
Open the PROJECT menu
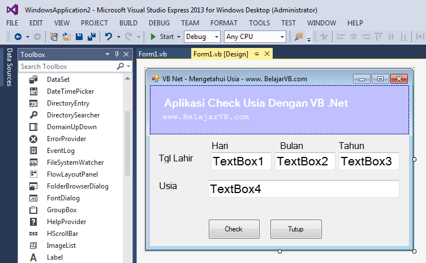click(x=94, y=23)
